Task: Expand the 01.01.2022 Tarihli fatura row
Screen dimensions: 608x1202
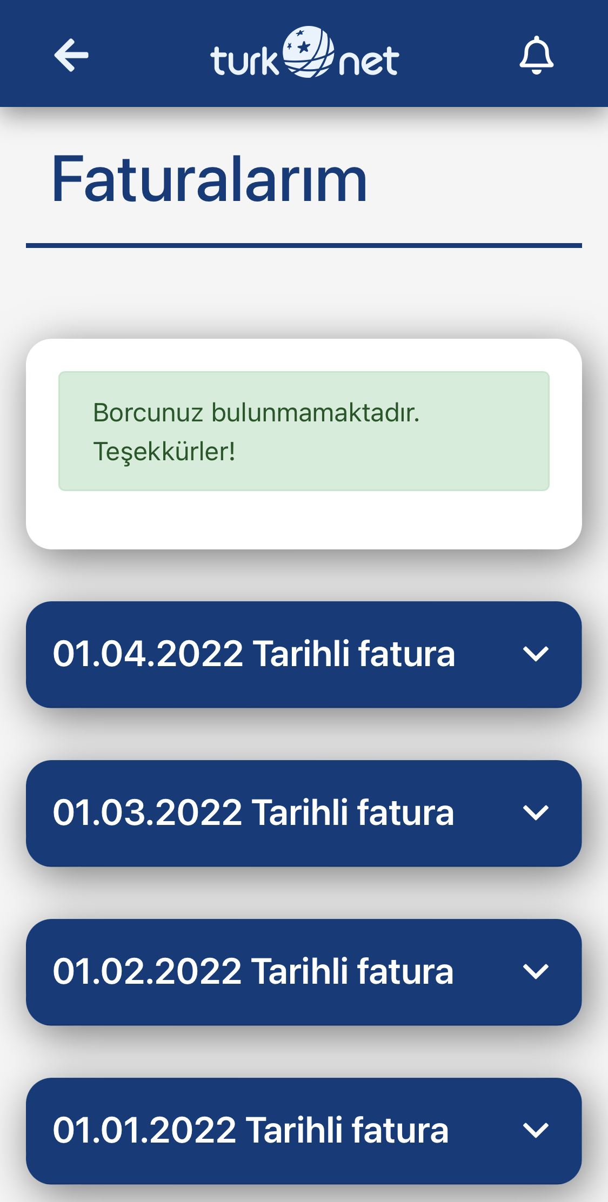Action: pos(304,1131)
